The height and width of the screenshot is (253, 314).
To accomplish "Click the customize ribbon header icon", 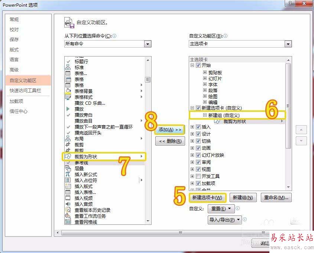I will click(x=69, y=23).
